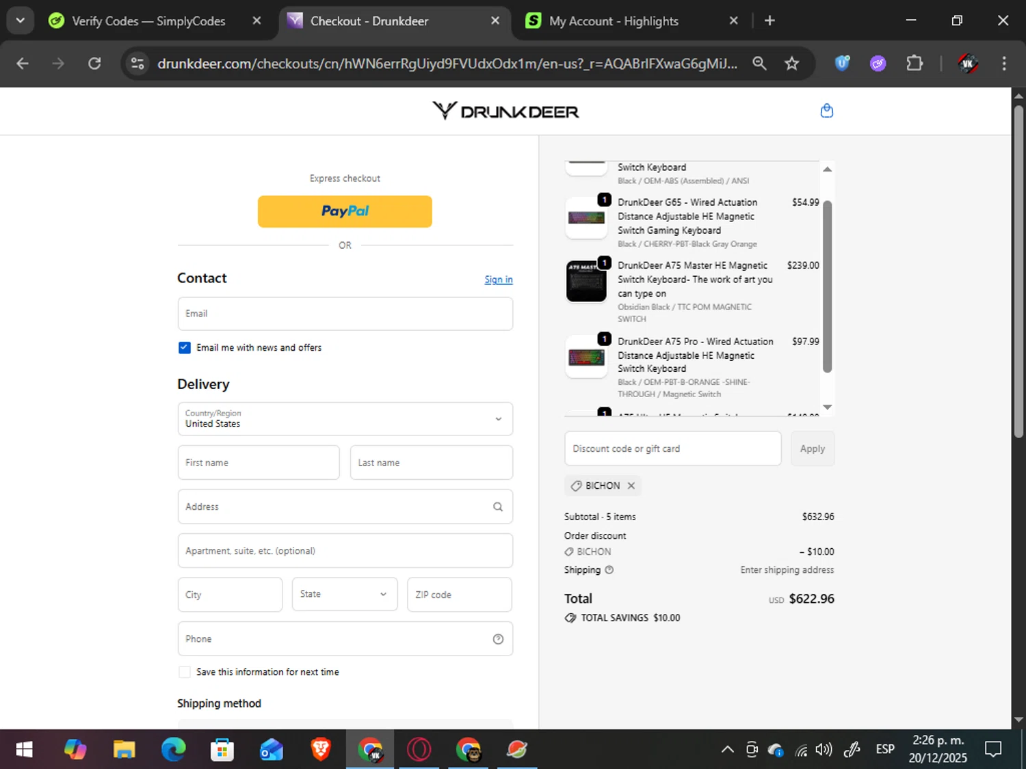Toggle Email me with news and offers
The width and height of the screenshot is (1026, 769).
click(x=185, y=347)
